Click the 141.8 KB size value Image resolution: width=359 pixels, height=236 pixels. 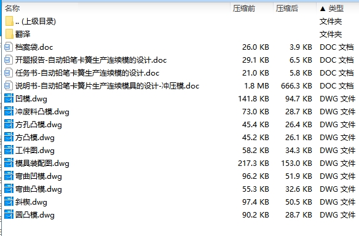[253, 99]
